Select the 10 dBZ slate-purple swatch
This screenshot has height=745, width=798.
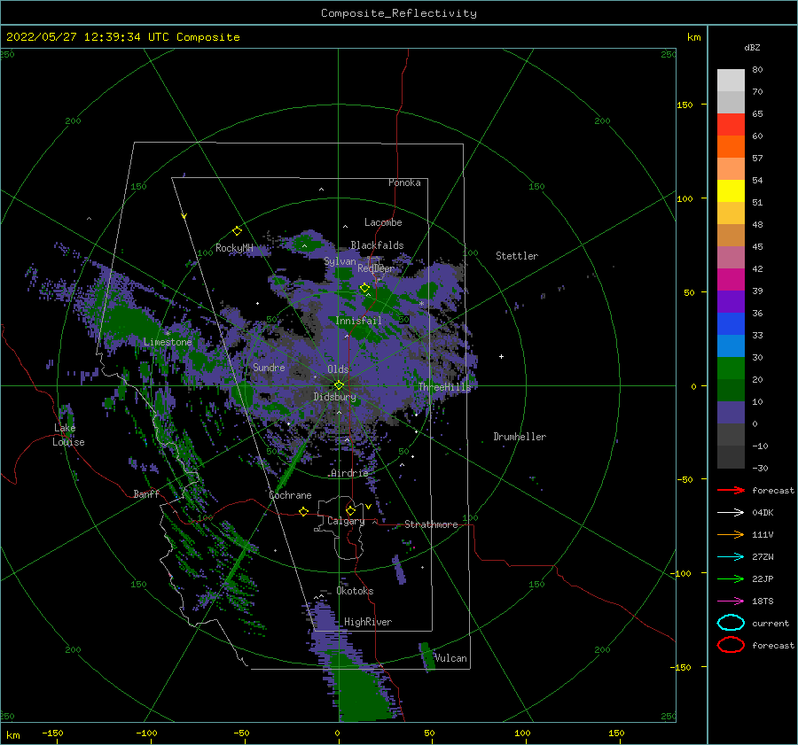click(x=731, y=413)
